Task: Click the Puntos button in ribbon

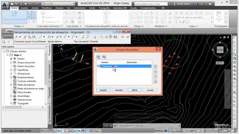Action: 49,17
